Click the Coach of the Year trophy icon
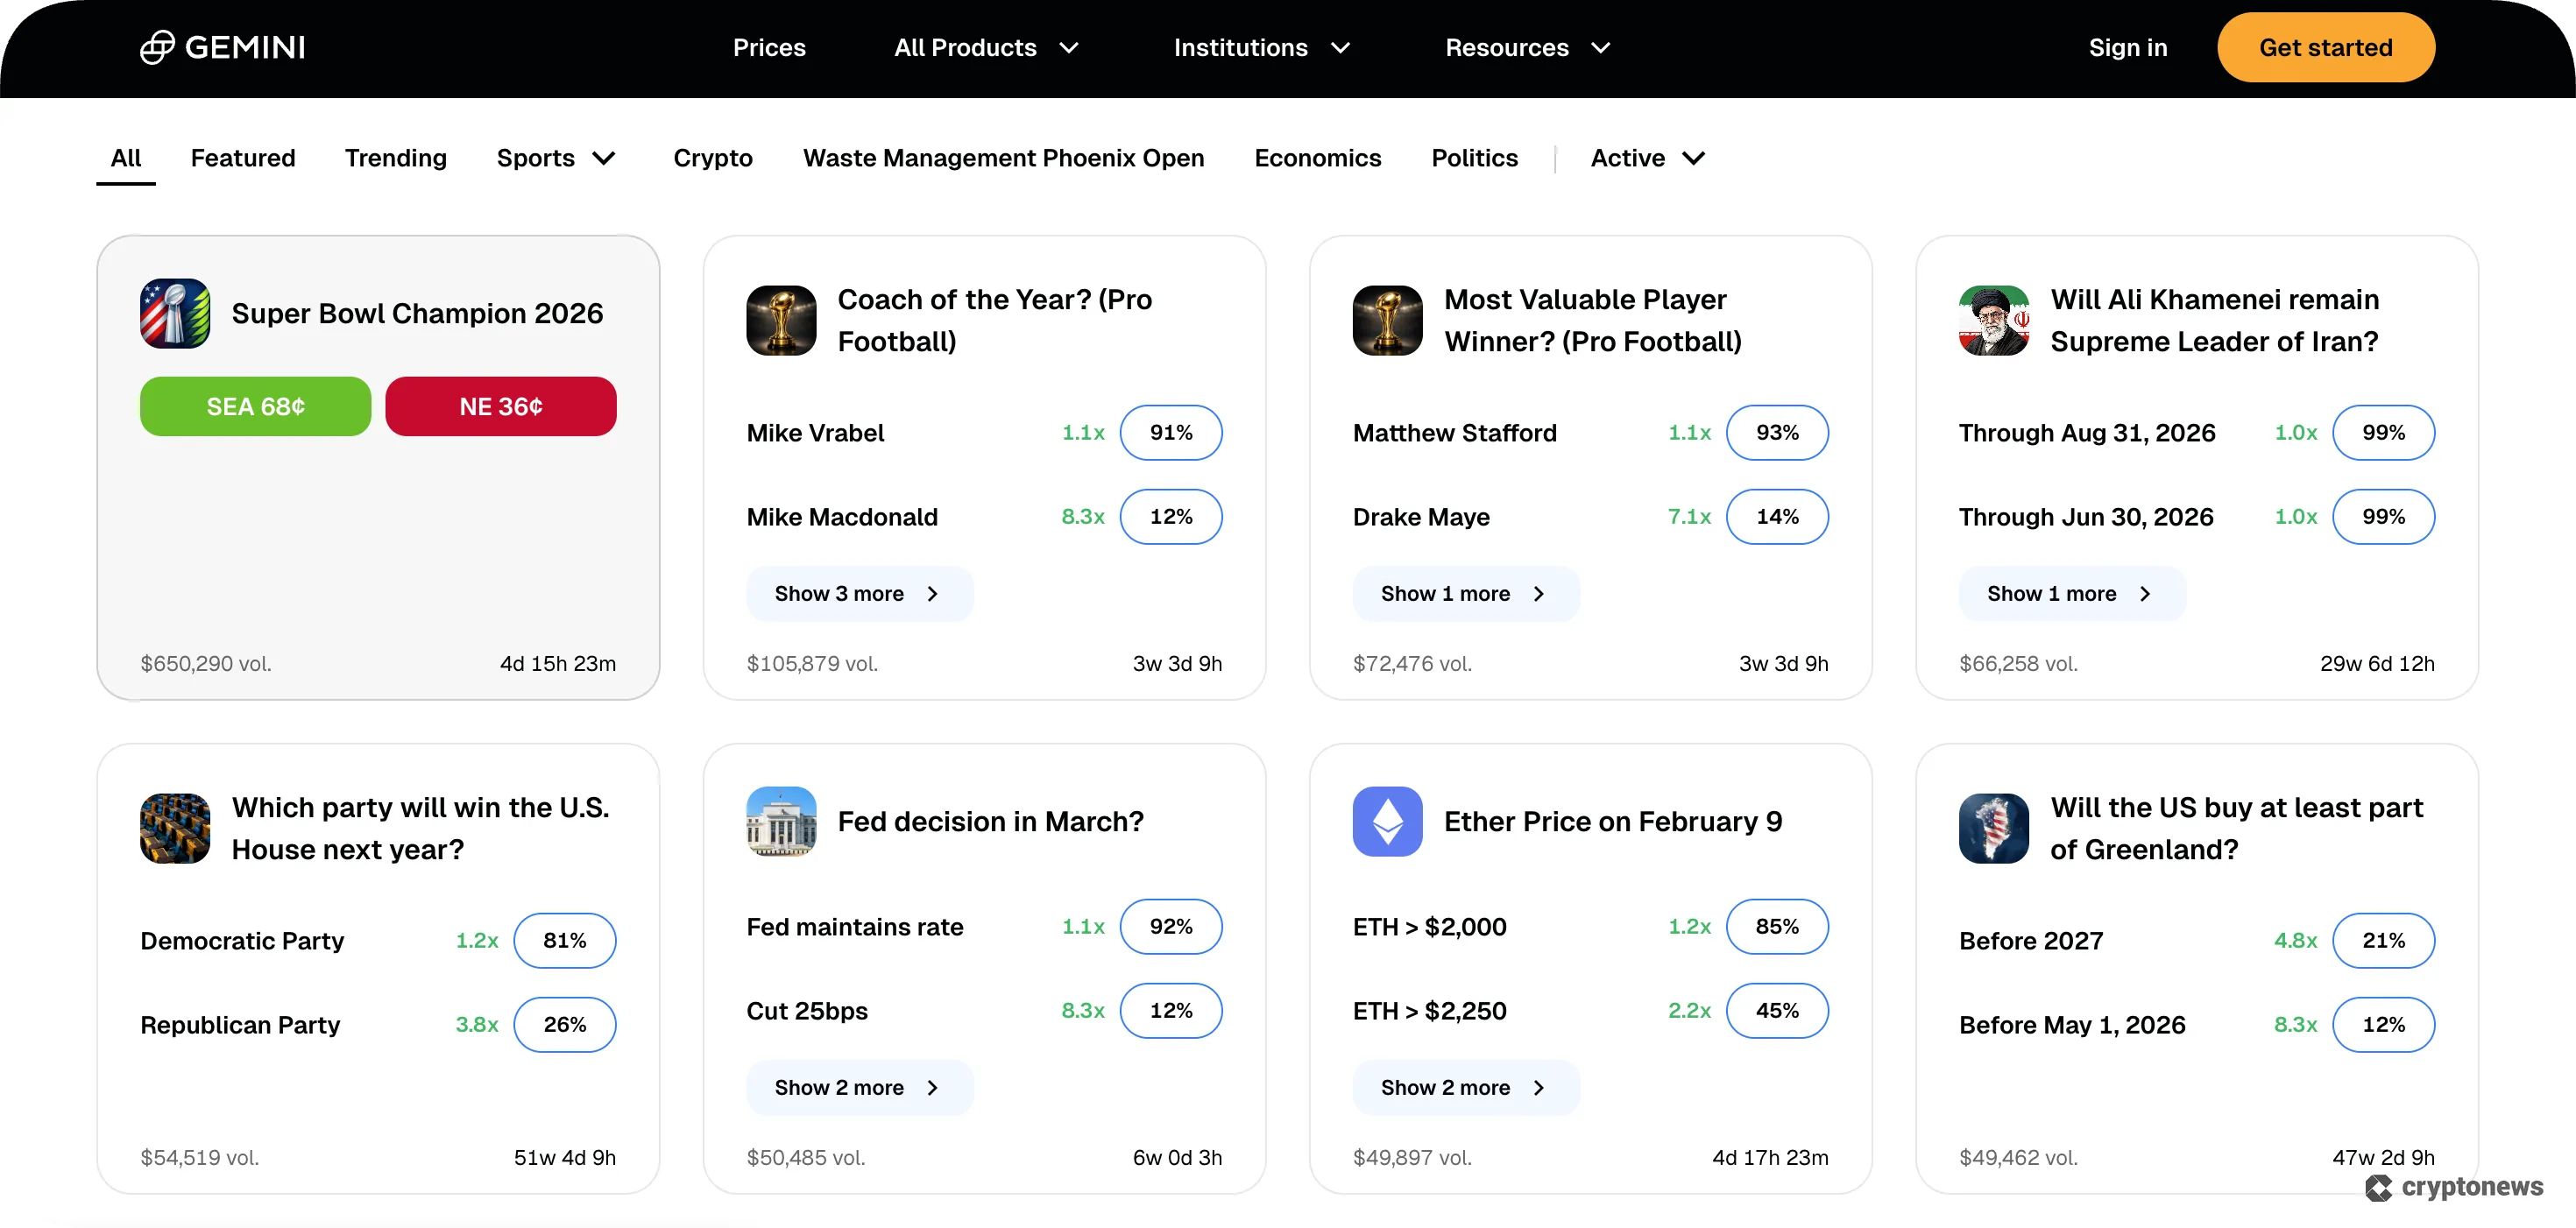Image resolution: width=2576 pixels, height=1228 pixels. point(781,320)
